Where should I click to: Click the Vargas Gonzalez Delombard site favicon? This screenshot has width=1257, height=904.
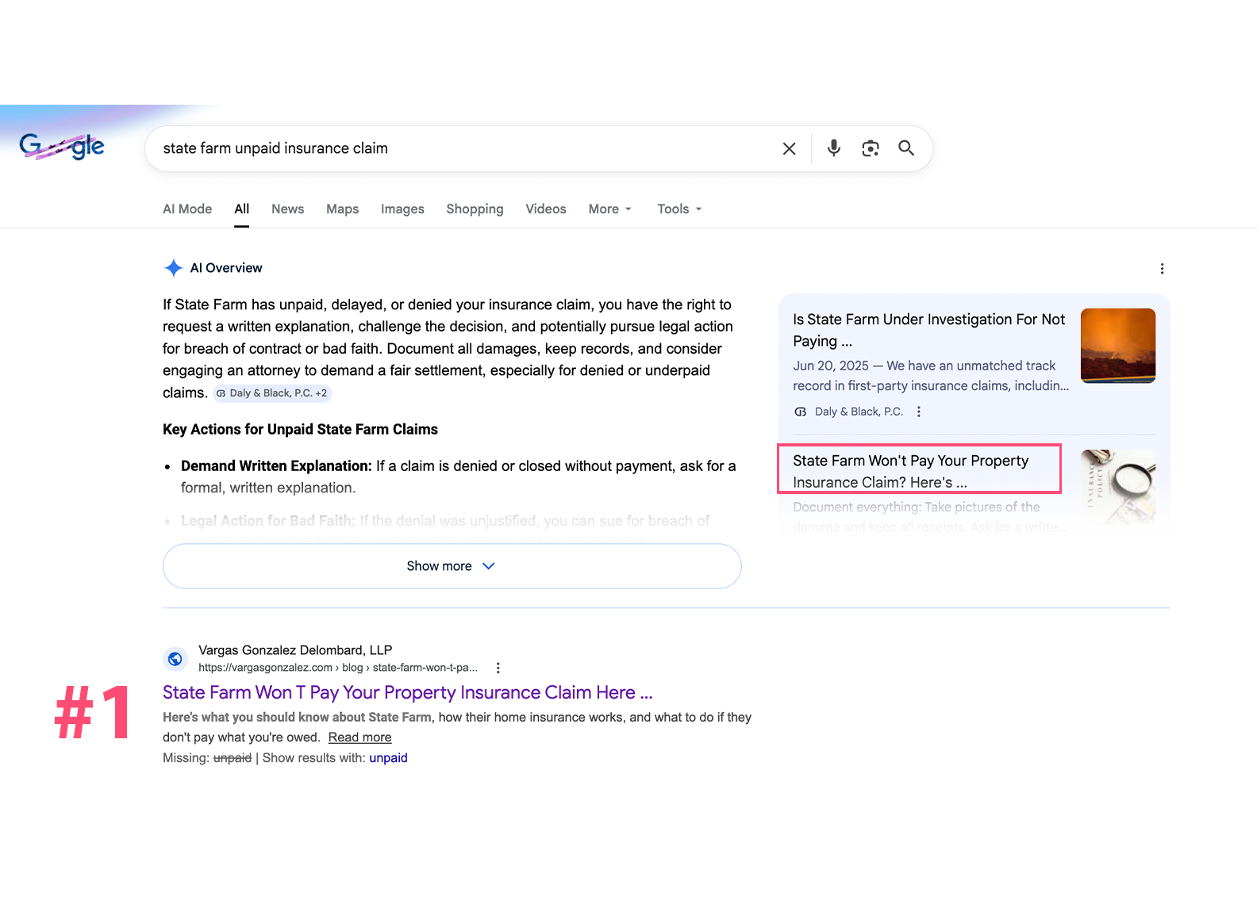[x=175, y=659]
